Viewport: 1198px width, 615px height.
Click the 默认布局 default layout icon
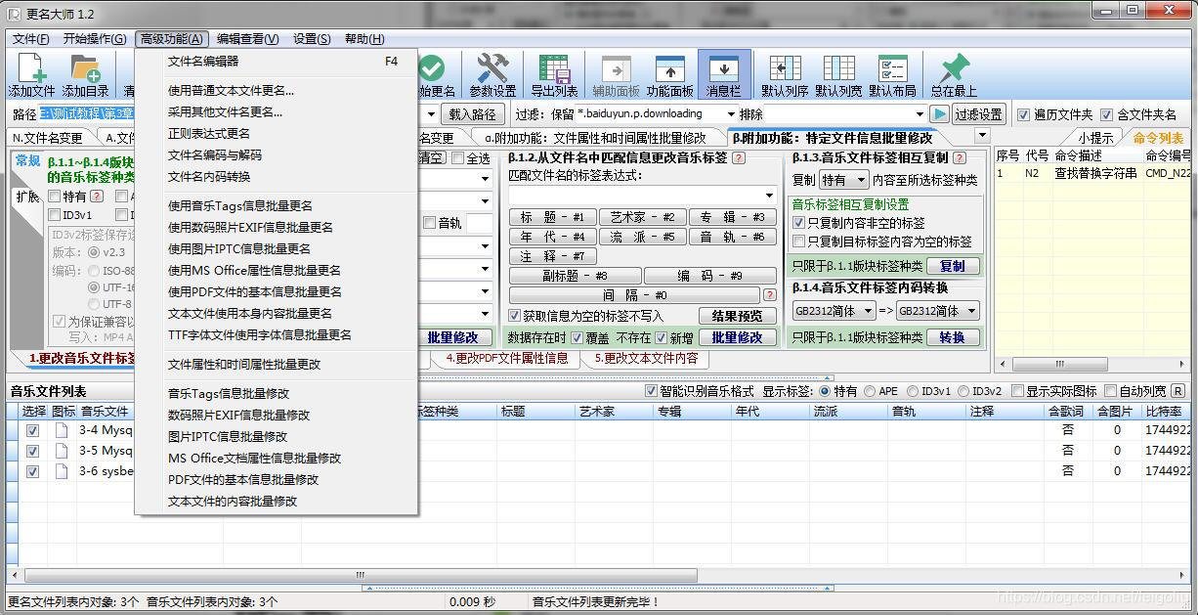892,75
